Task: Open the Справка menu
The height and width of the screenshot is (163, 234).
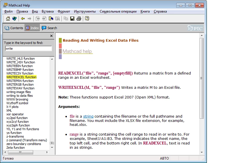Action: point(160,11)
